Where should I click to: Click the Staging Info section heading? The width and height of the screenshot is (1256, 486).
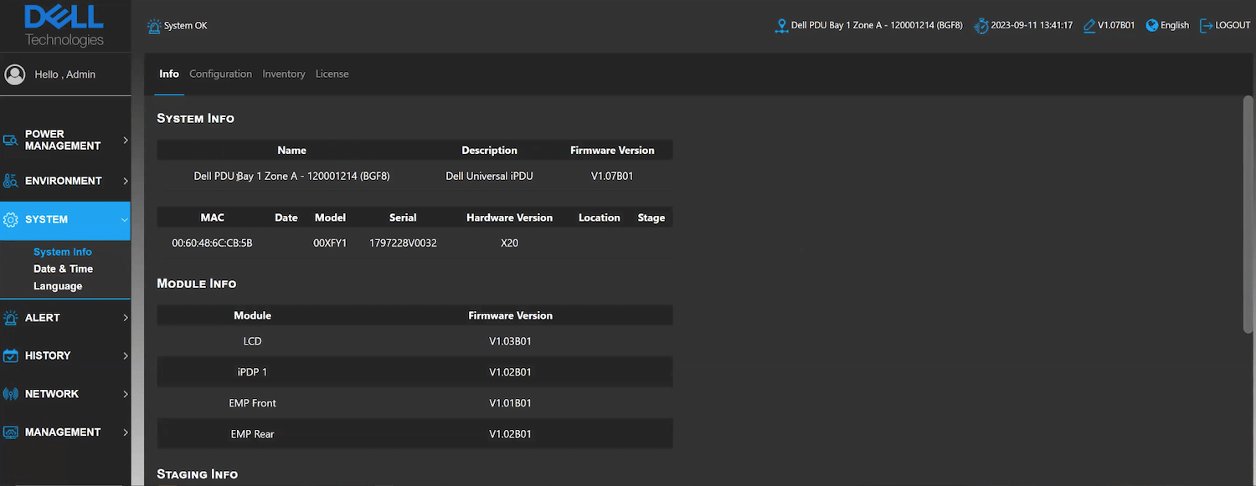pyautogui.click(x=198, y=474)
